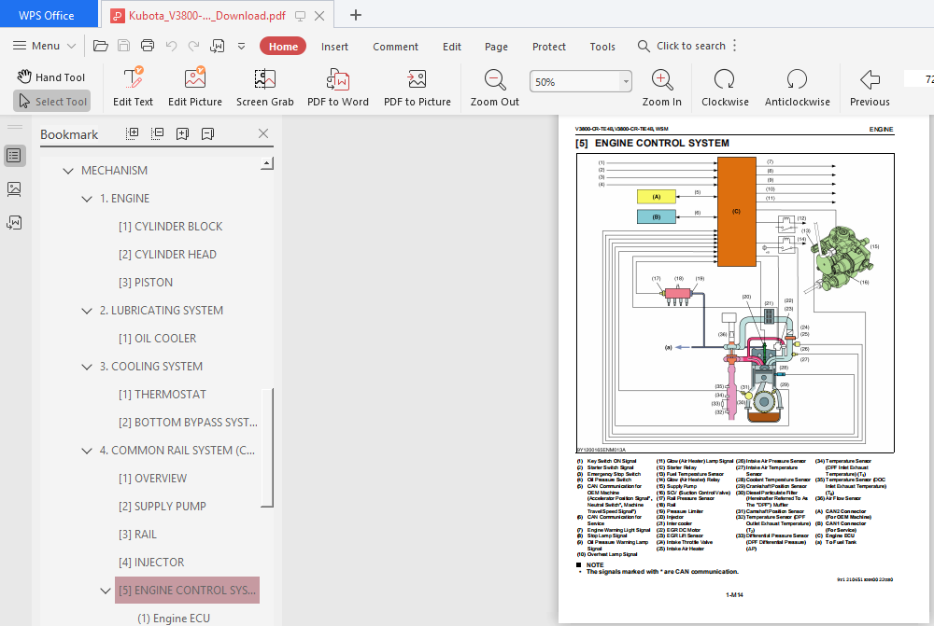Open the Comment tab
The image size is (934, 626).
pyautogui.click(x=395, y=47)
